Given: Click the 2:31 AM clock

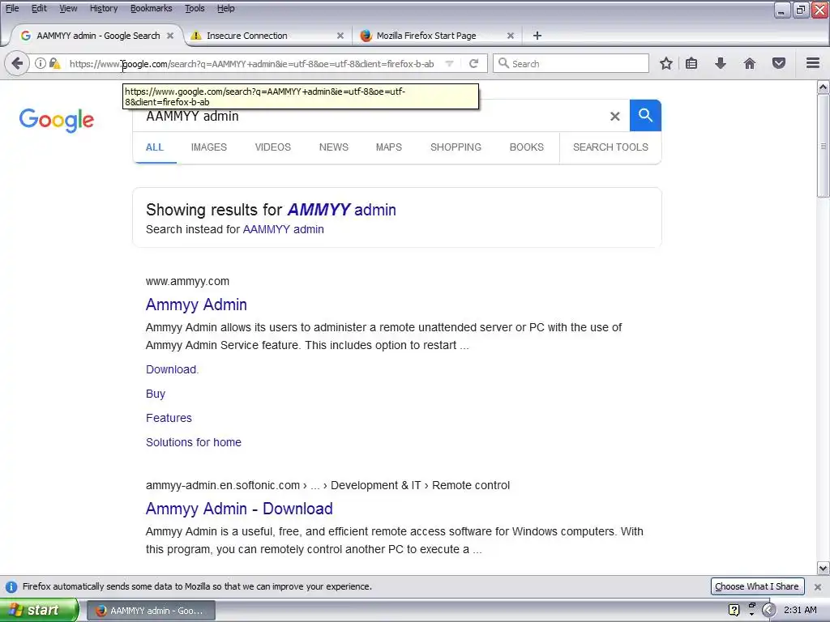Looking at the screenshot, I should pyautogui.click(x=800, y=610).
